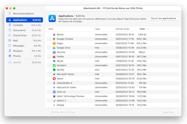Select the Google Chrome name in the list
This screenshot has height=124, width=187.
click(65, 39)
